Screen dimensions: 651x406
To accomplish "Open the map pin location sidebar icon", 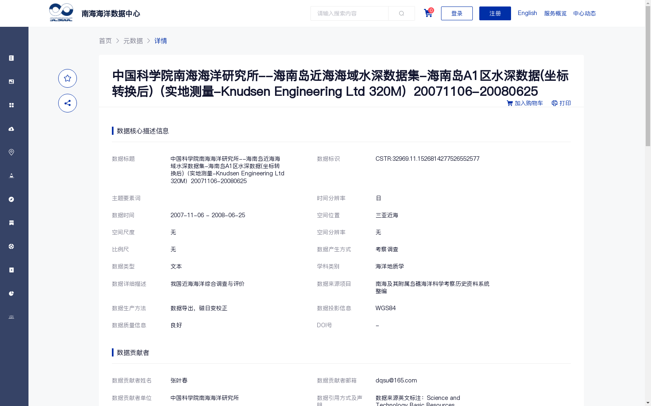I will (11, 152).
